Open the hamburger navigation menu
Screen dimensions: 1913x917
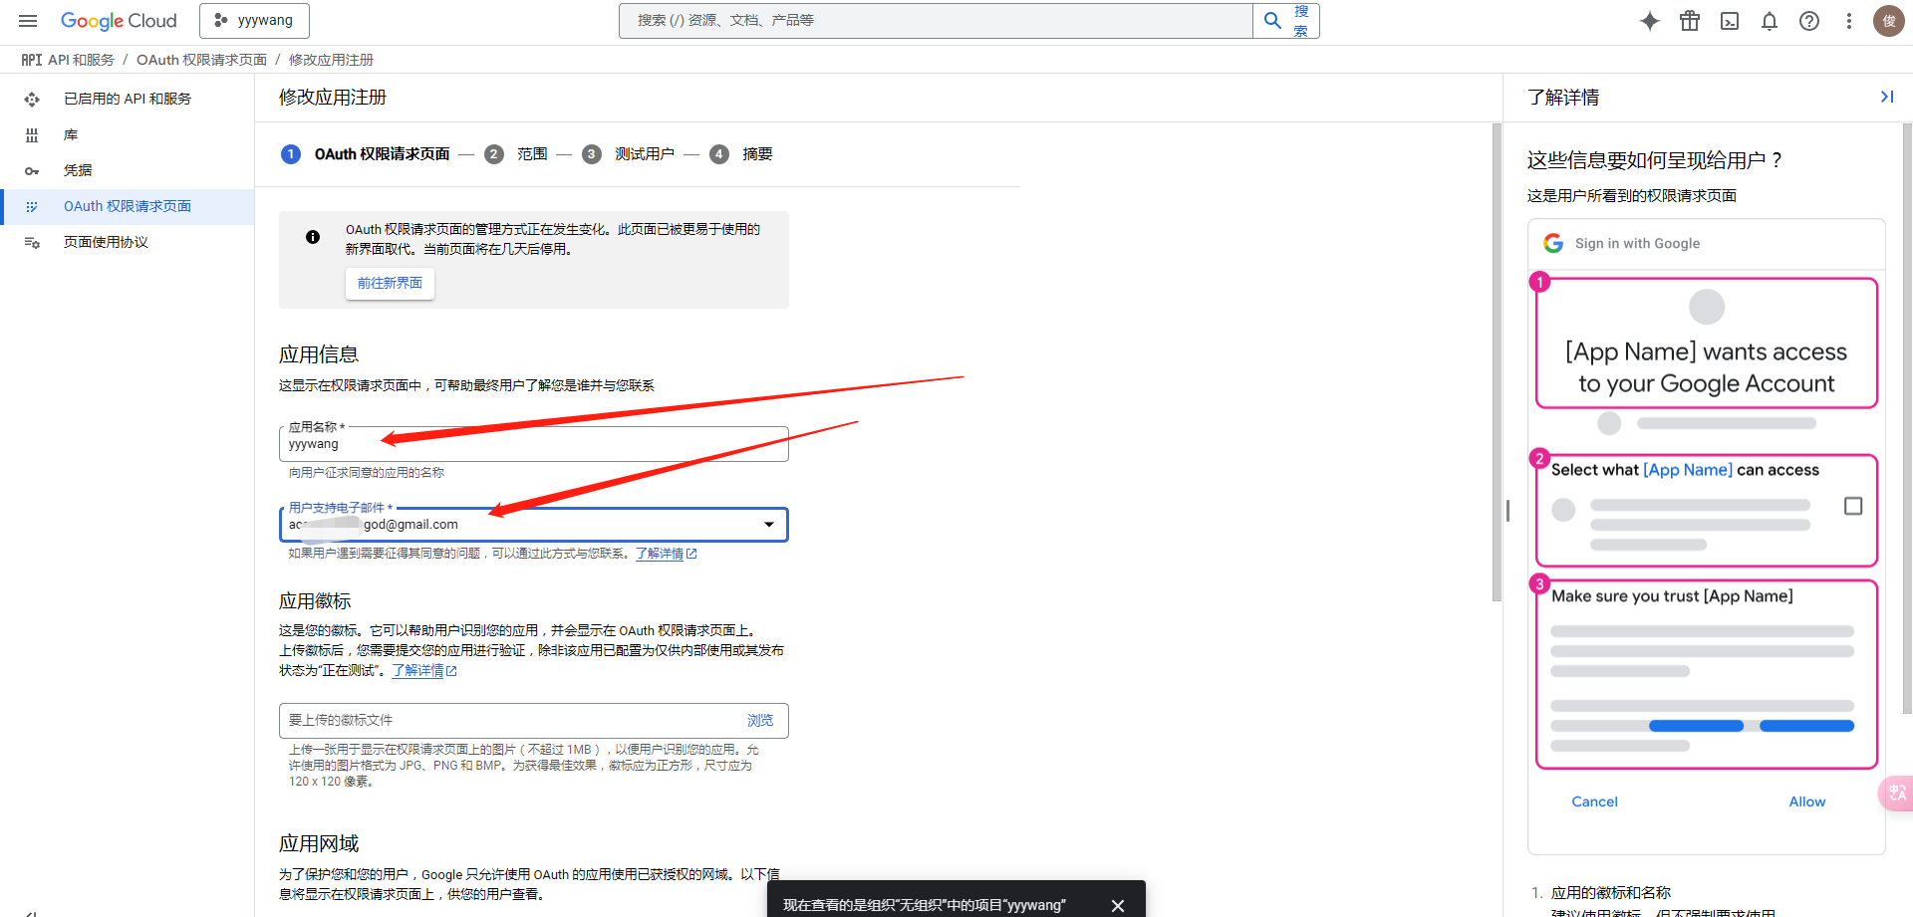(x=28, y=21)
